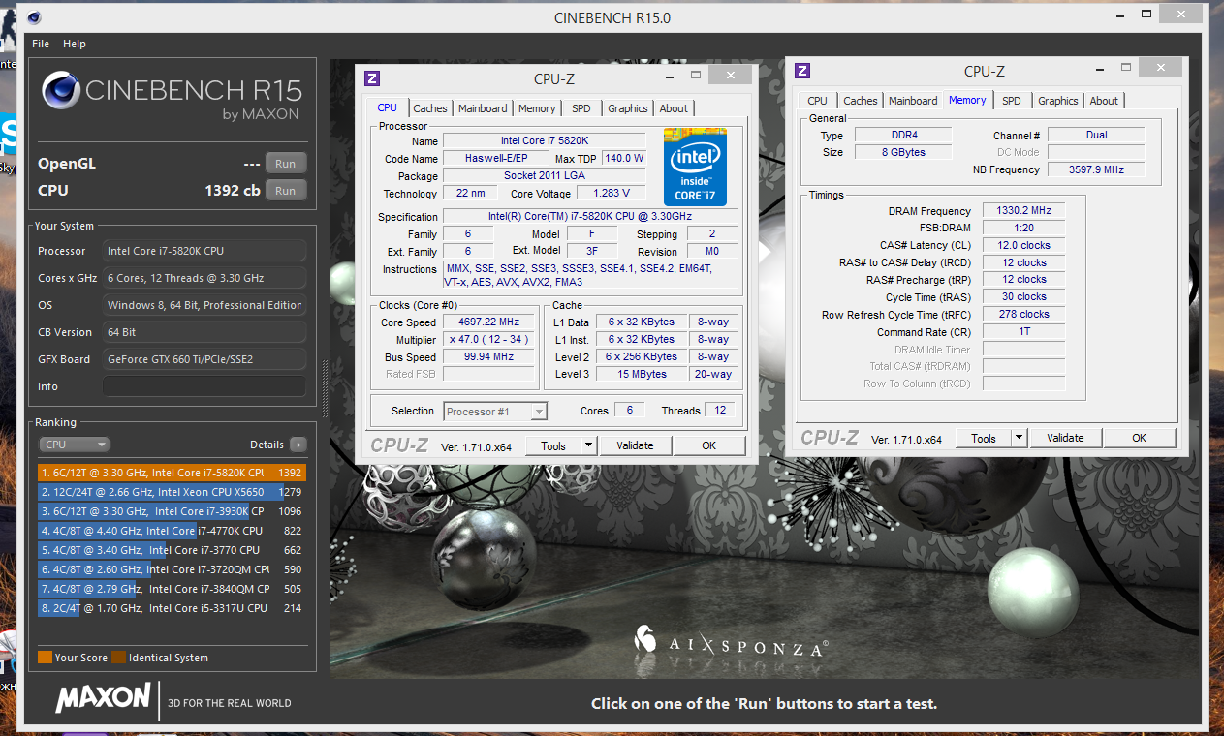Select ranking row Intel Core i7-3930K

[172, 511]
